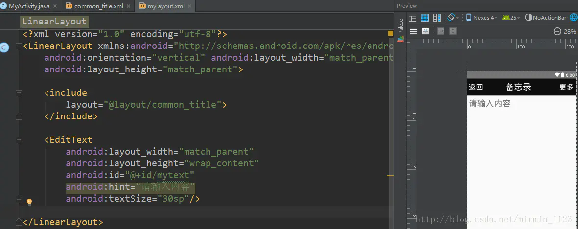578x229 pixels.
Task: Show the Design view surface
Action: point(413,17)
